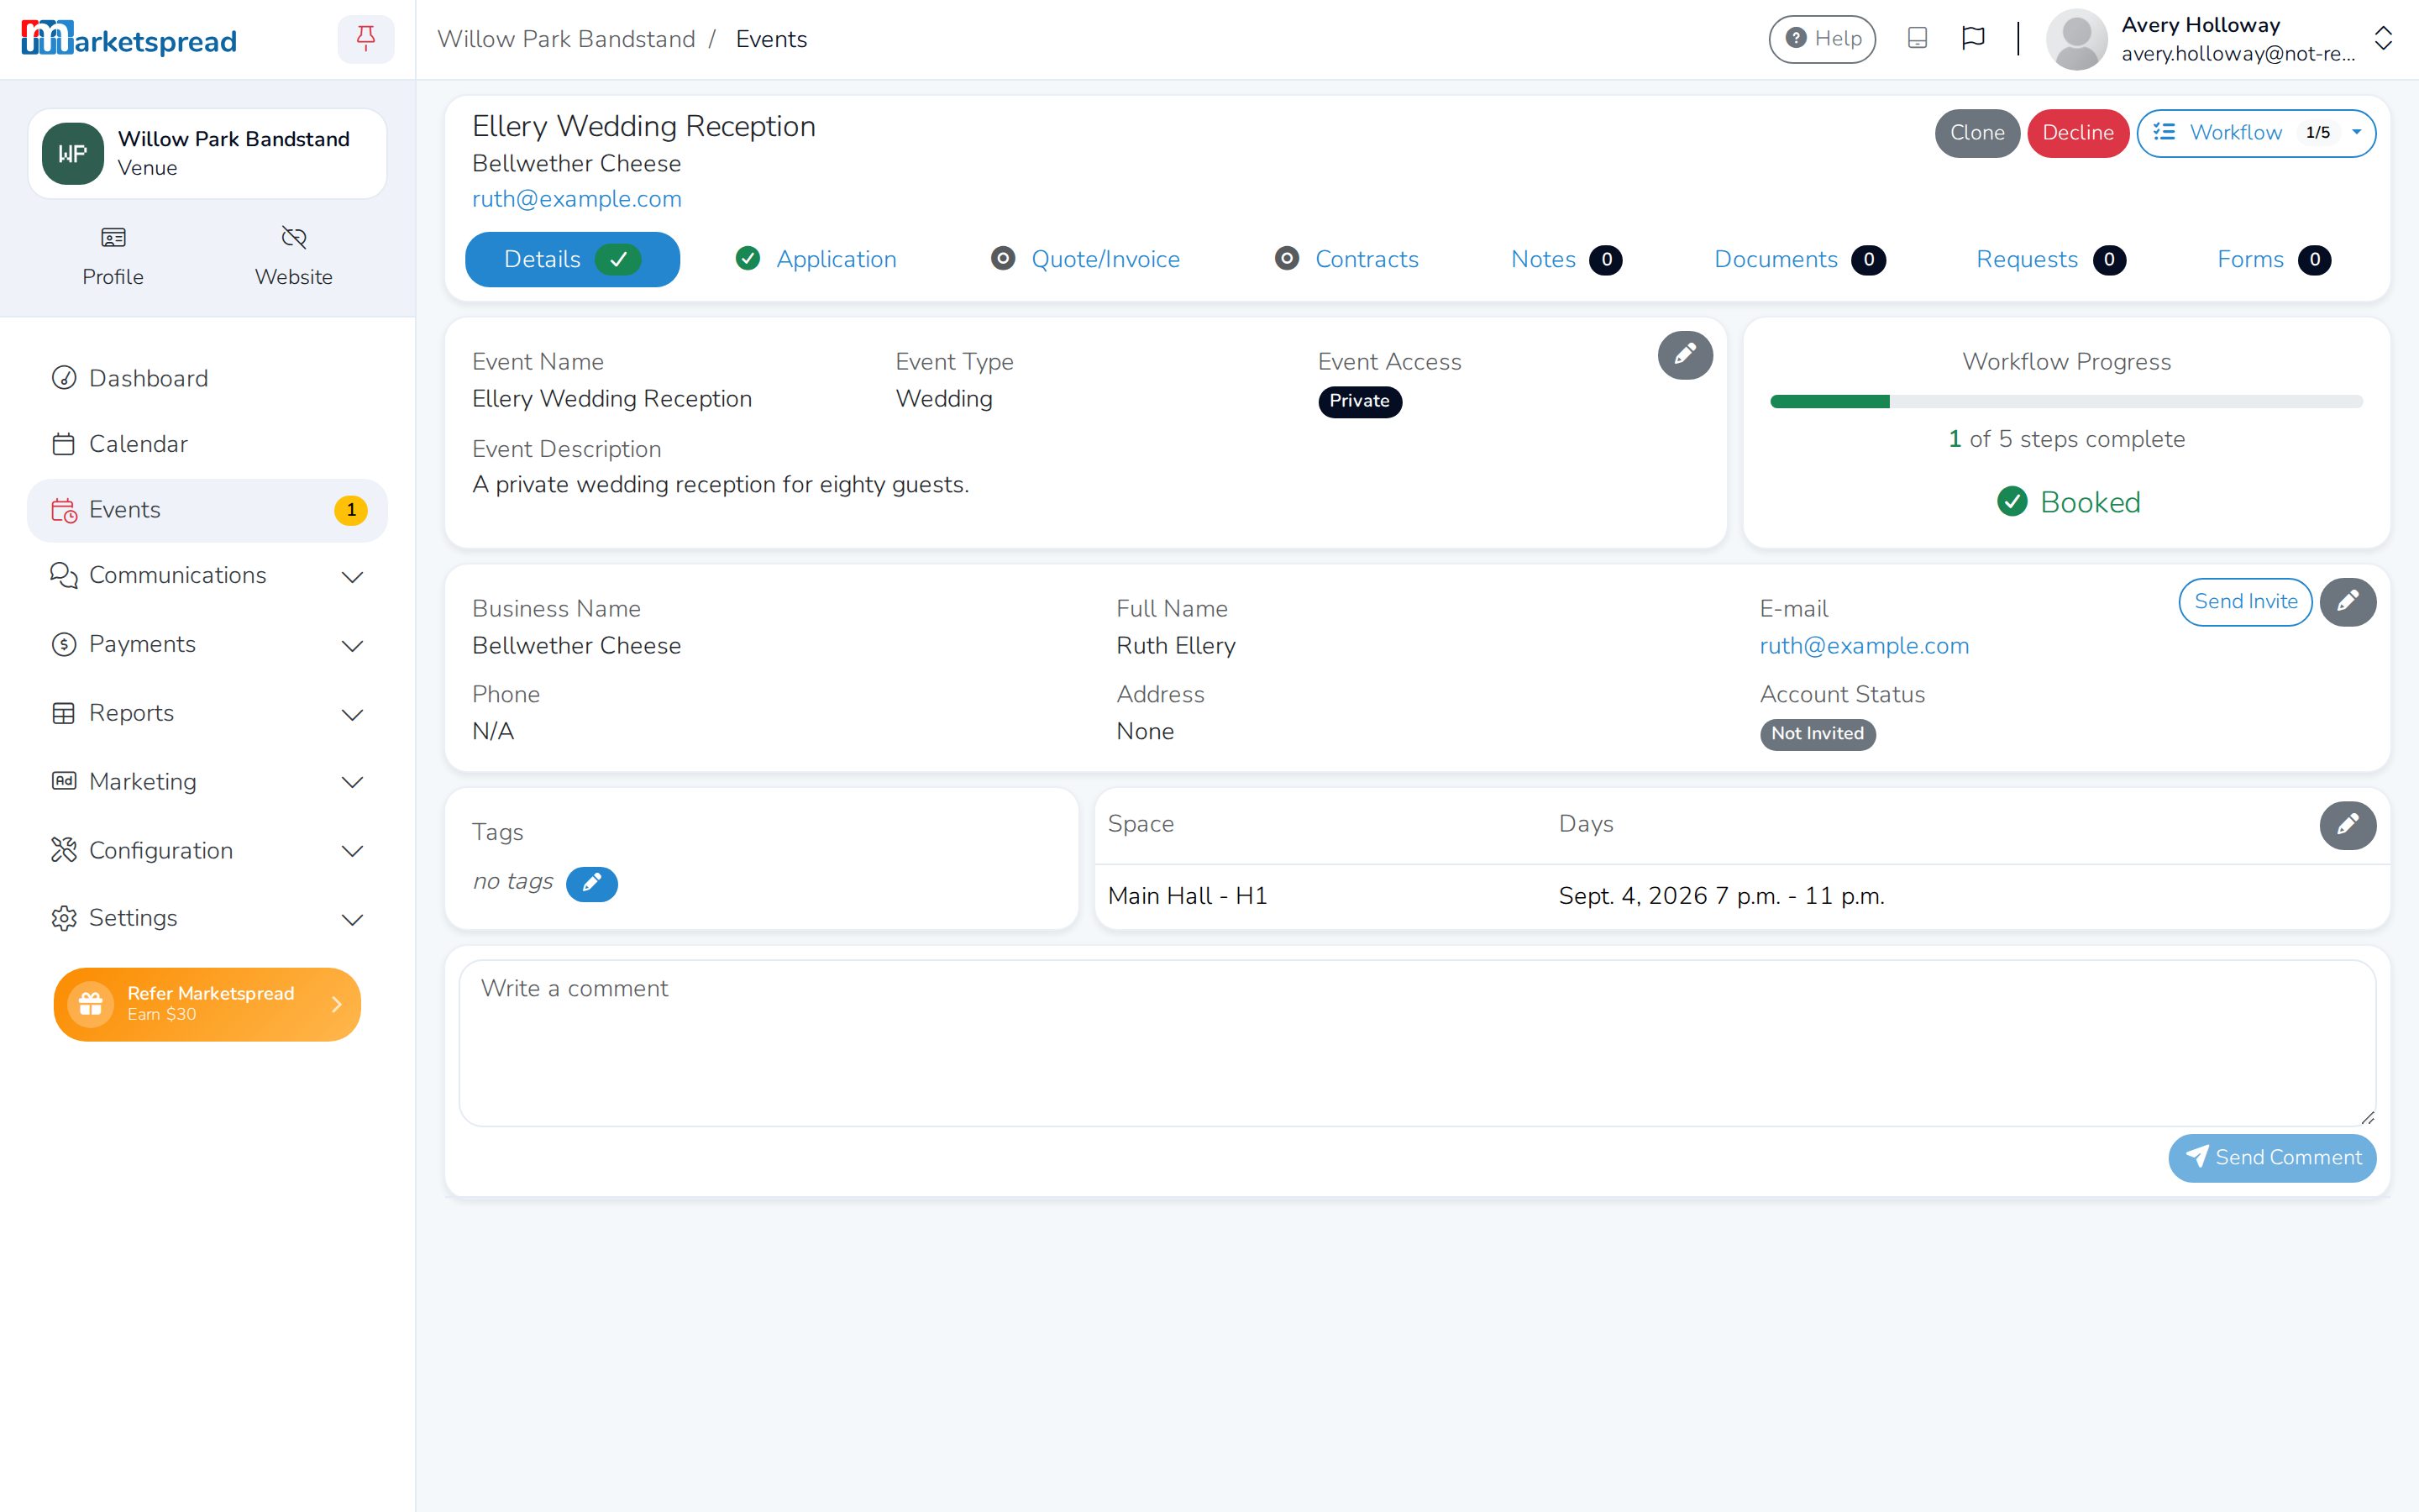This screenshot has width=2419, height=1512.
Task: Open the Documents tab
Action: click(x=1799, y=260)
